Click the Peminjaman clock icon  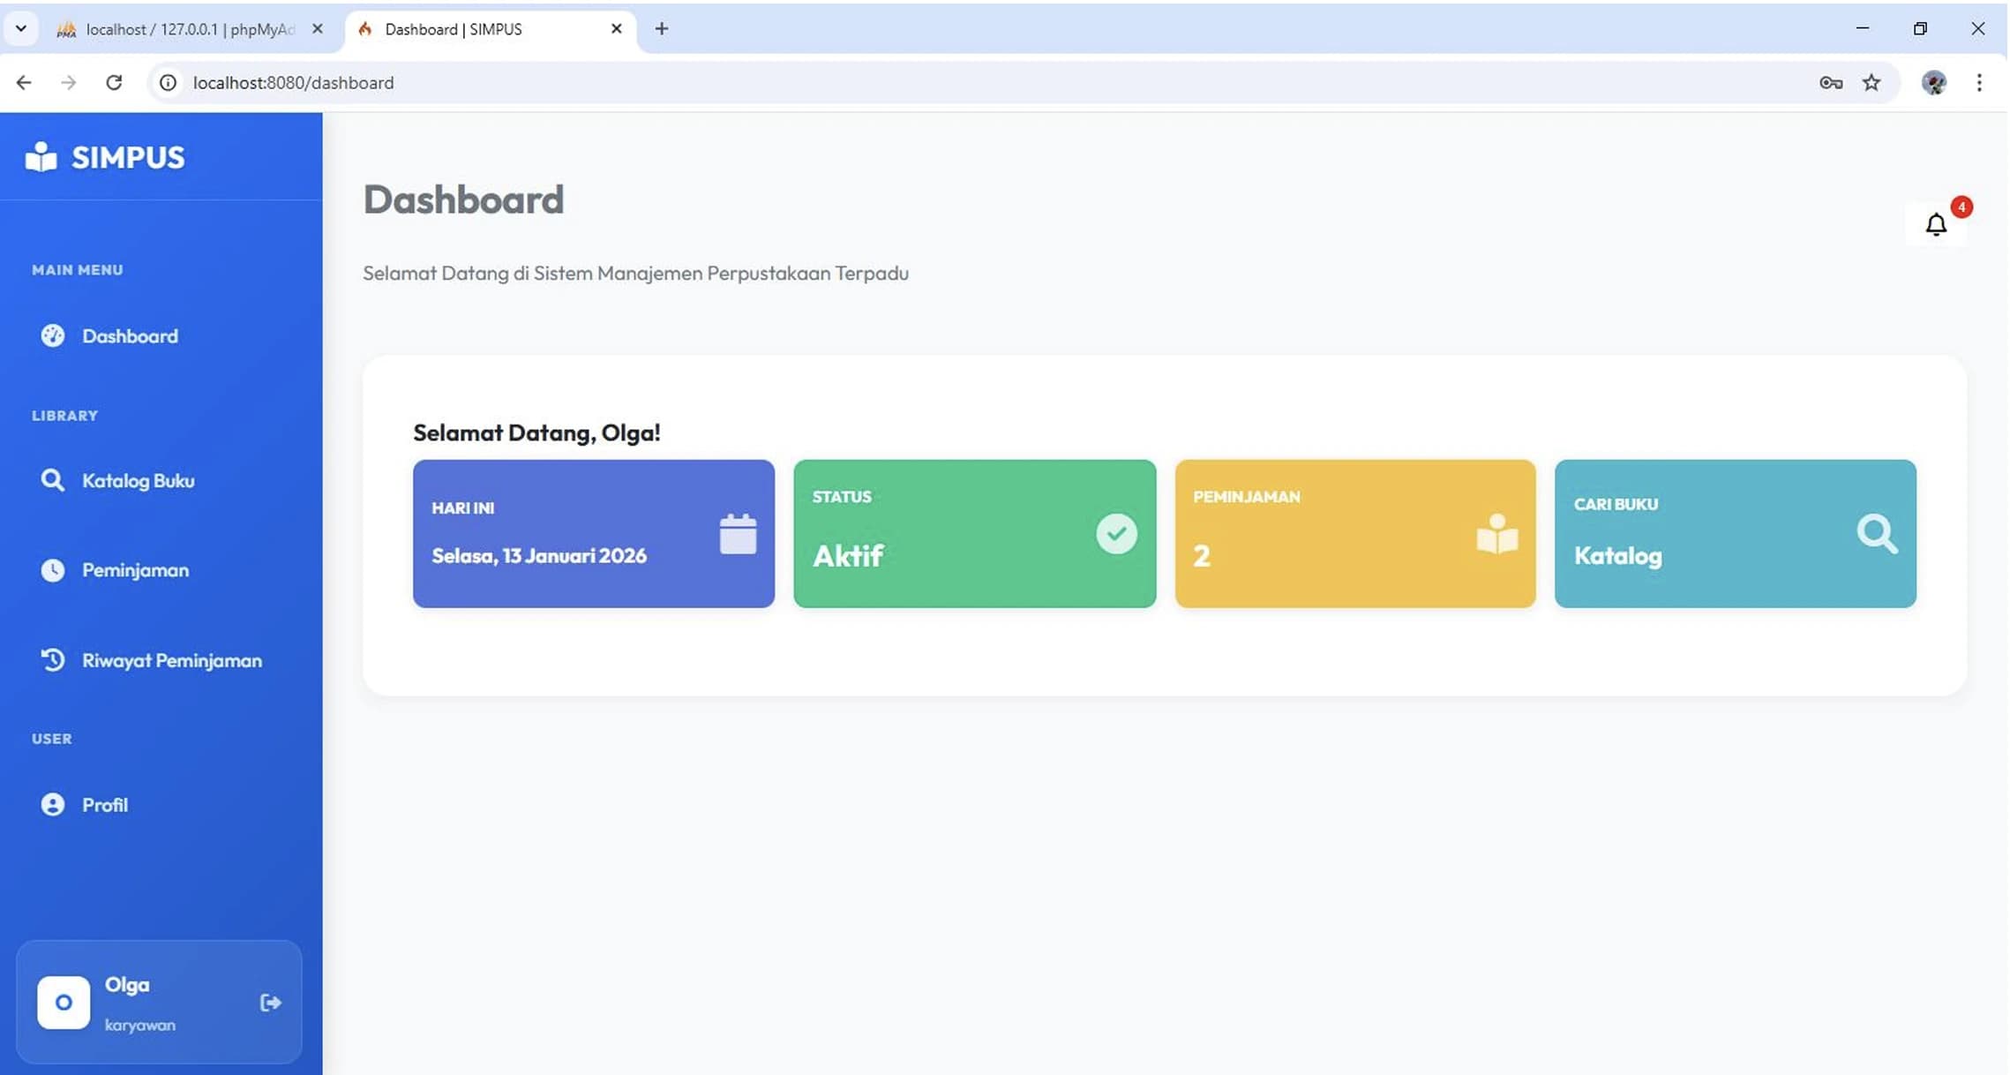53,570
